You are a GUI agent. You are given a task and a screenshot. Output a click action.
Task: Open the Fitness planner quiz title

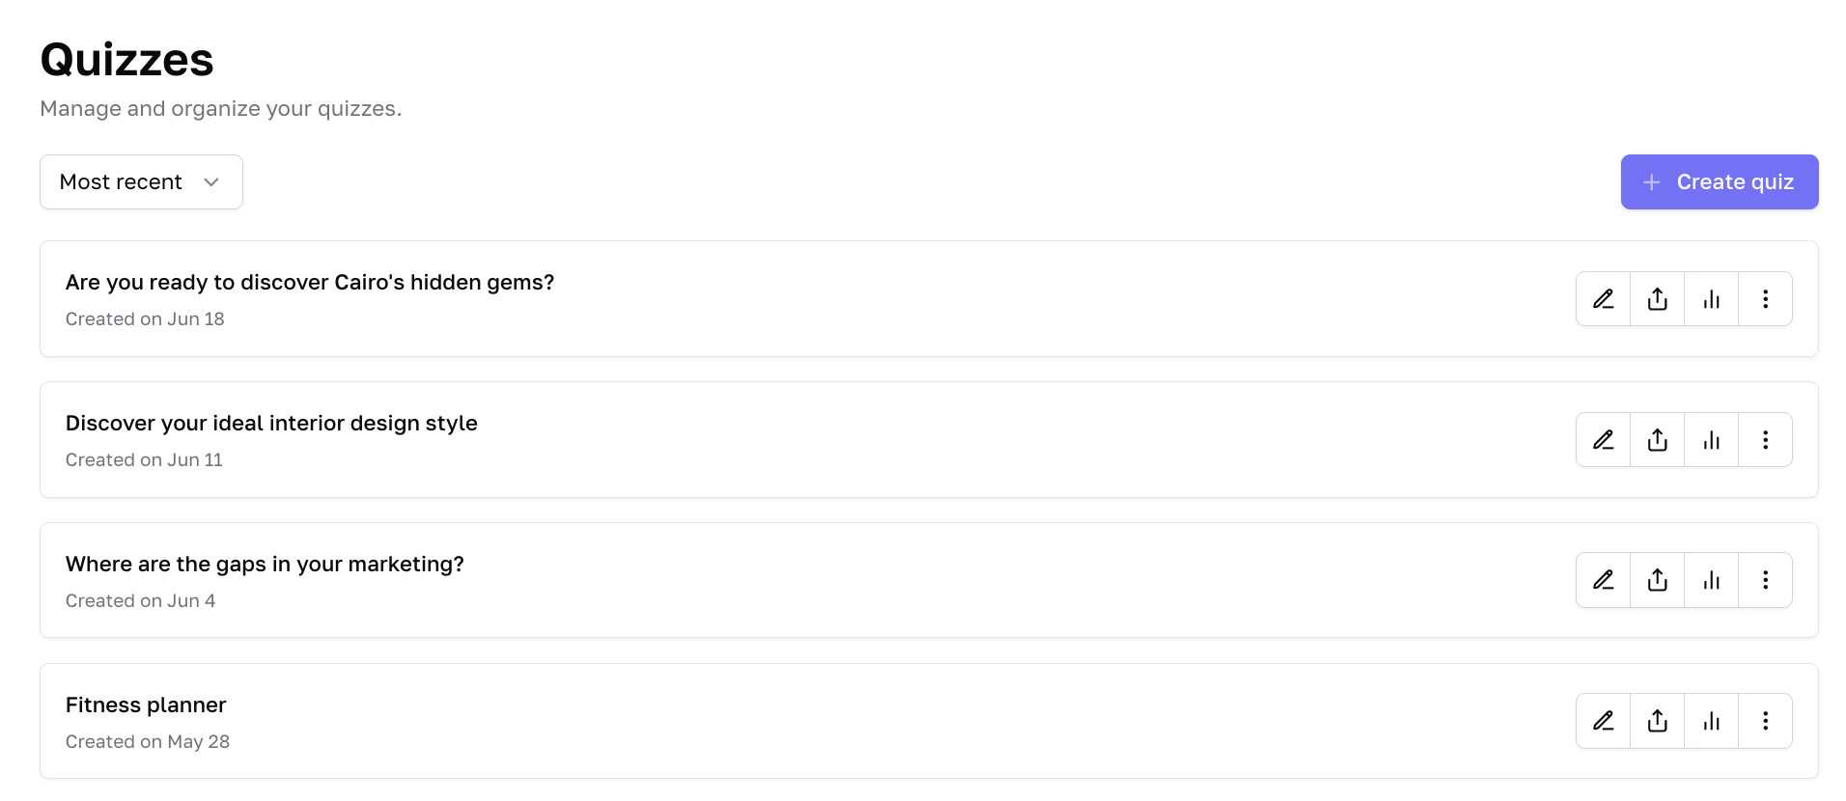pos(146,705)
